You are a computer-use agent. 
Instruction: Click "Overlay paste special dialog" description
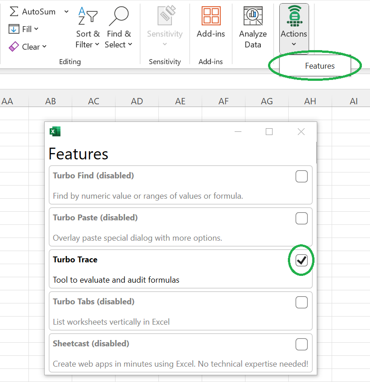pyautogui.click(x=138, y=238)
